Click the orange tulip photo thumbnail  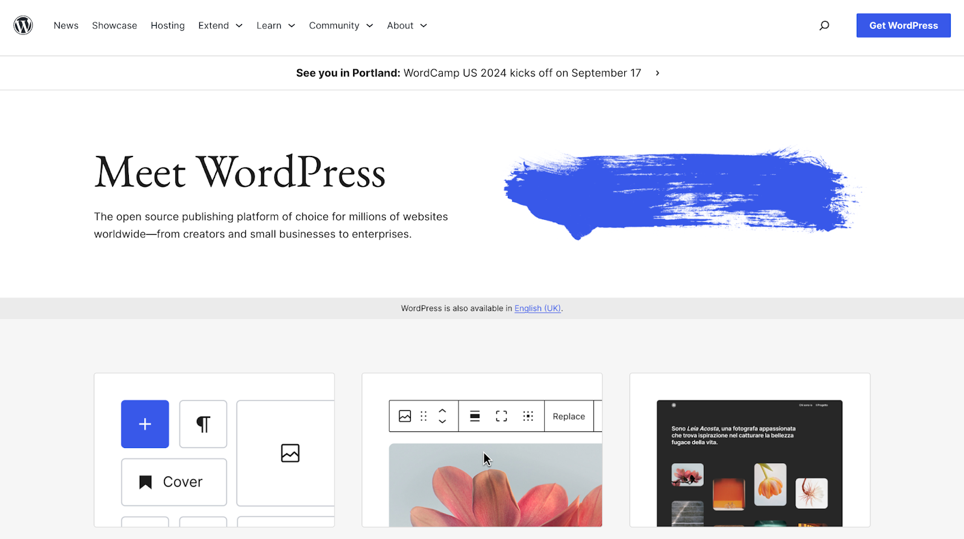click(770, 484)
